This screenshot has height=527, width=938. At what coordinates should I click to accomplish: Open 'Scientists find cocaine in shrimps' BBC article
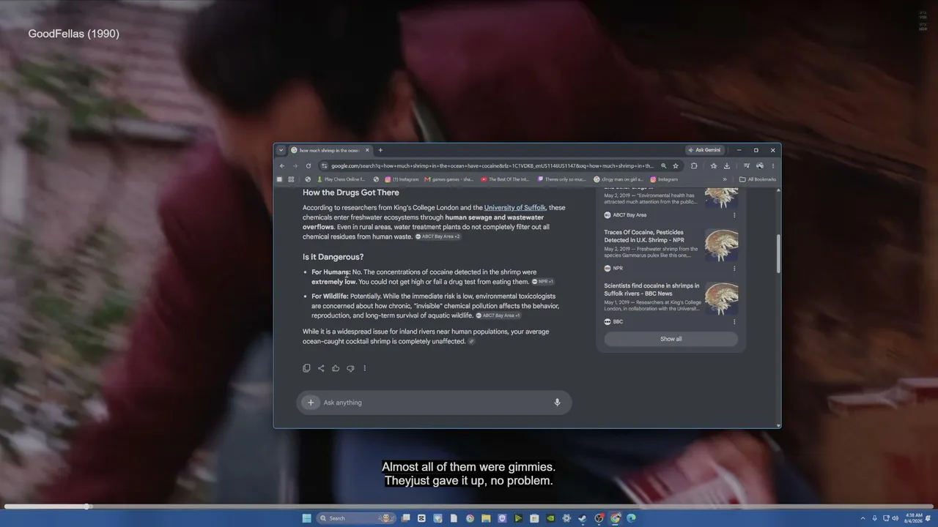click(x=651, y=289)
